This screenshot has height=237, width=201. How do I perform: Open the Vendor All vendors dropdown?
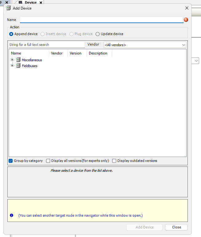click(145, 45)
